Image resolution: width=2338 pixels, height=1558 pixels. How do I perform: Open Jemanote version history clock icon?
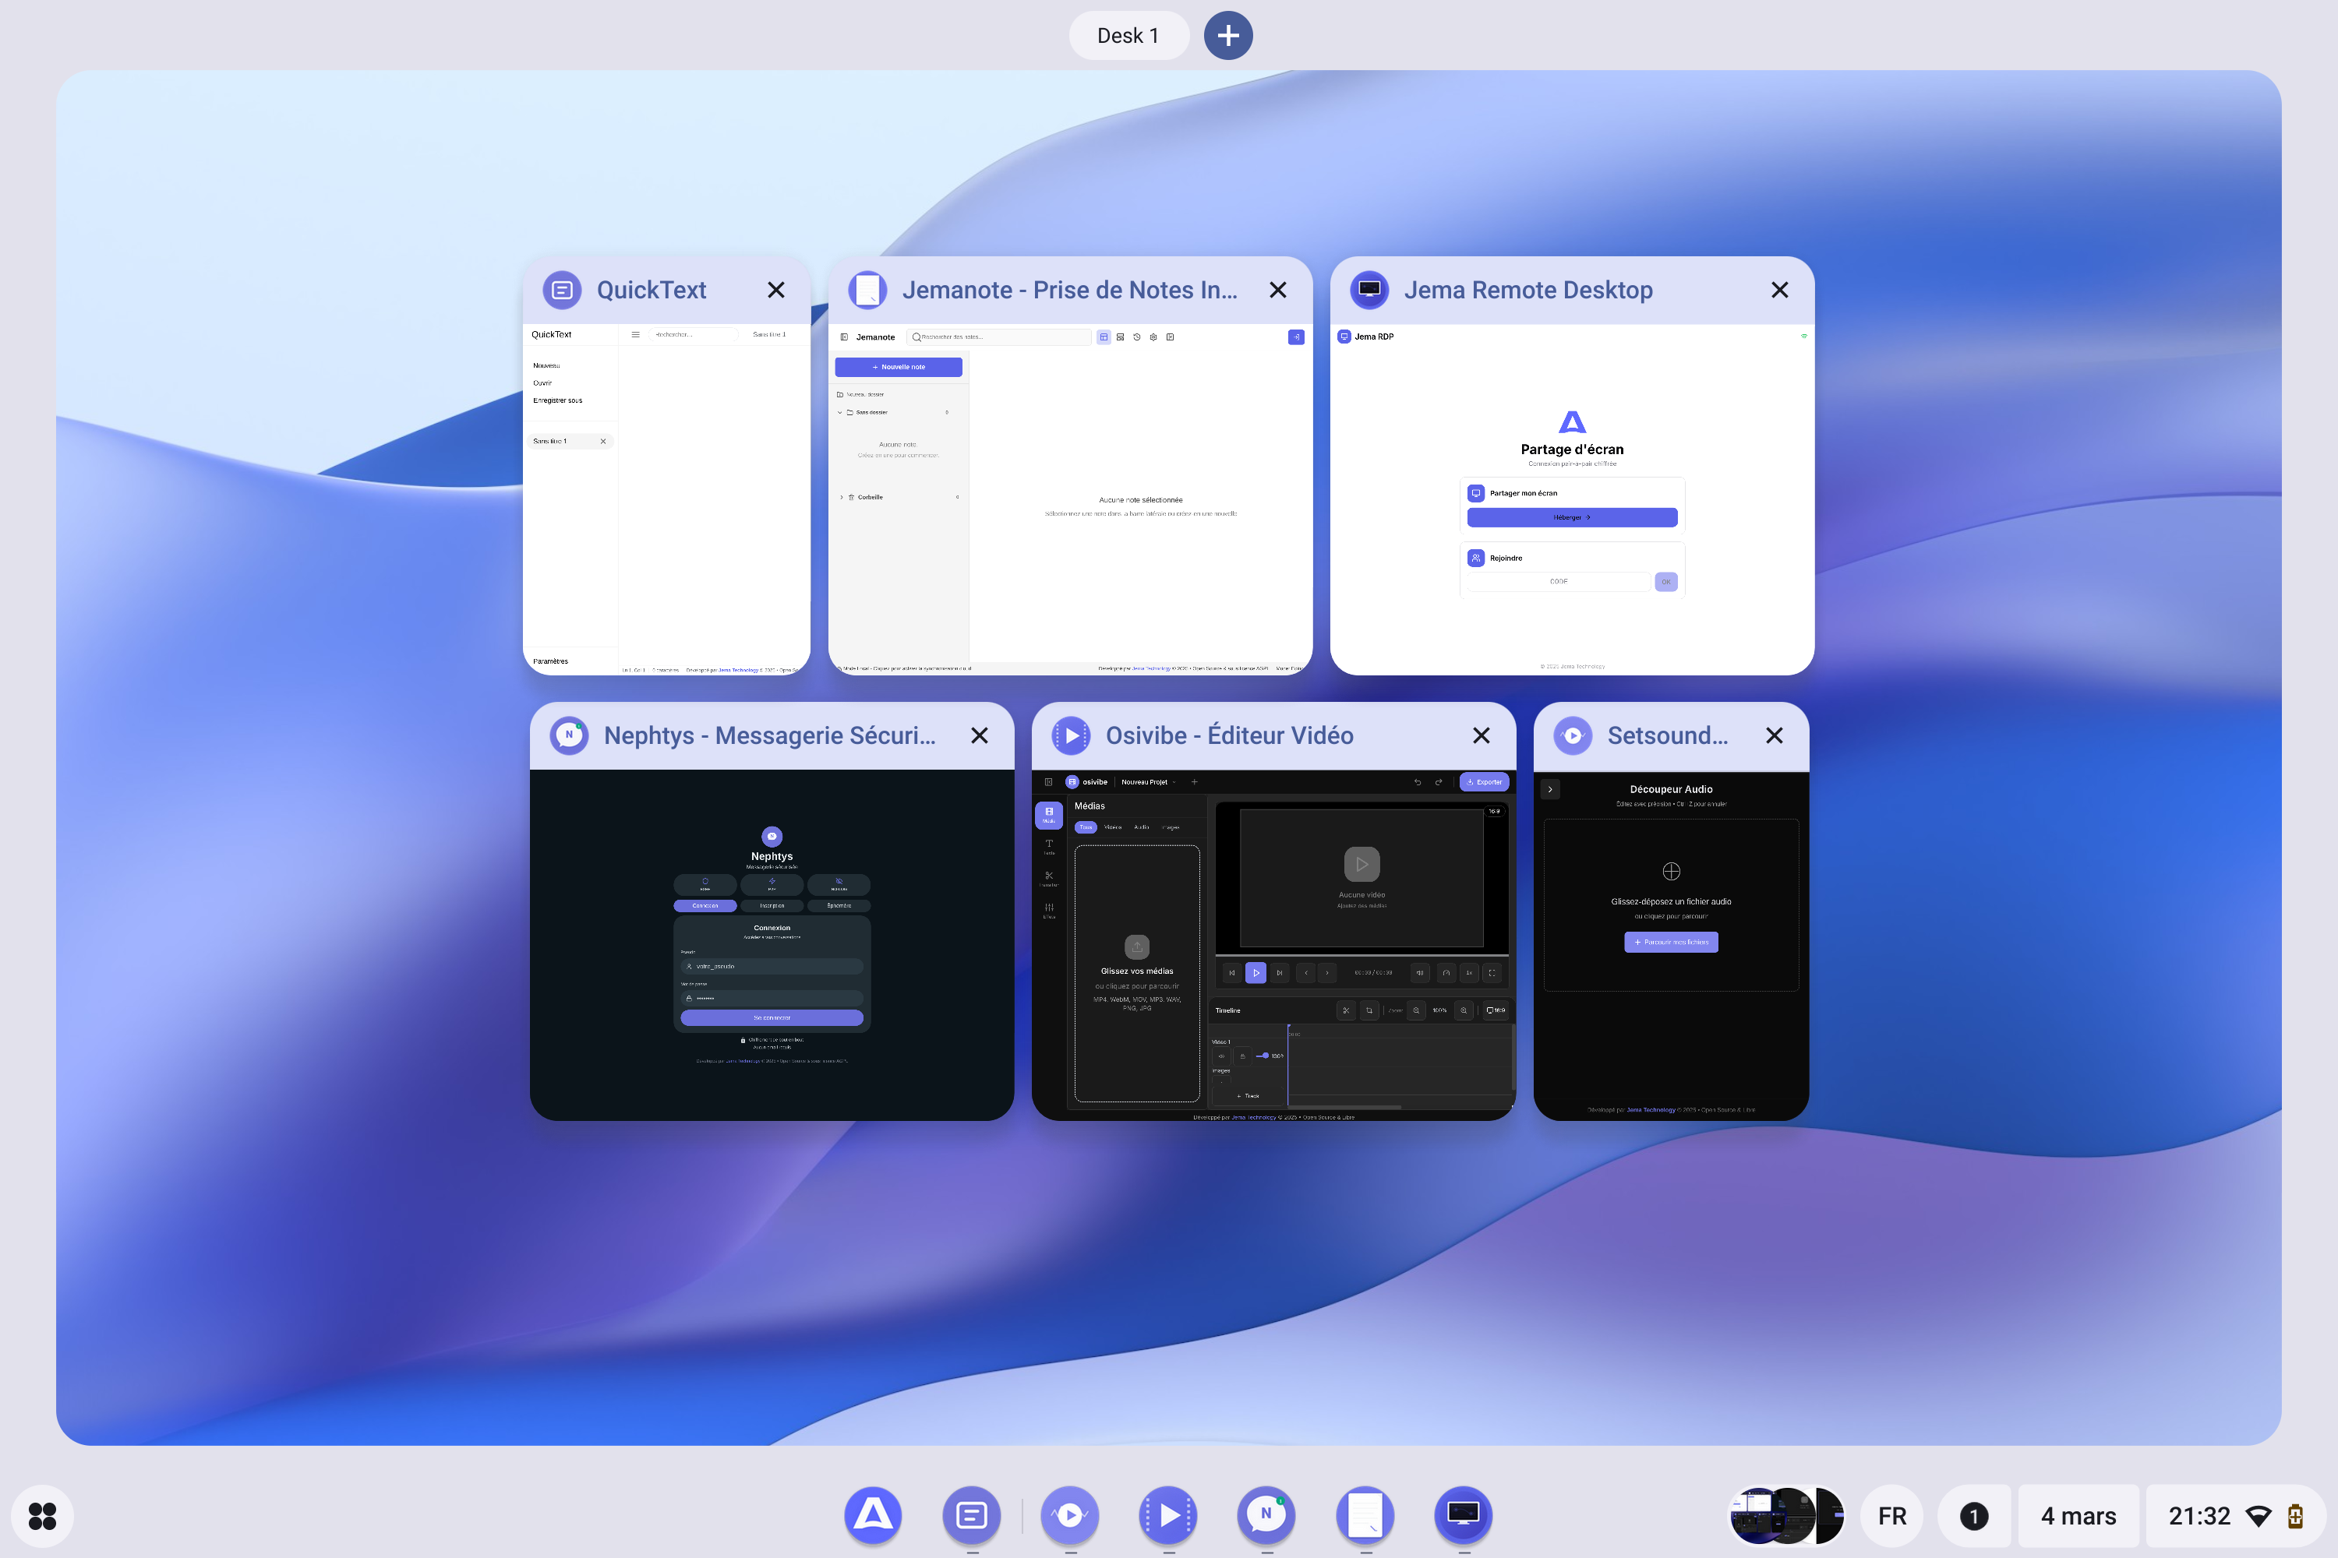point(1137,337)
